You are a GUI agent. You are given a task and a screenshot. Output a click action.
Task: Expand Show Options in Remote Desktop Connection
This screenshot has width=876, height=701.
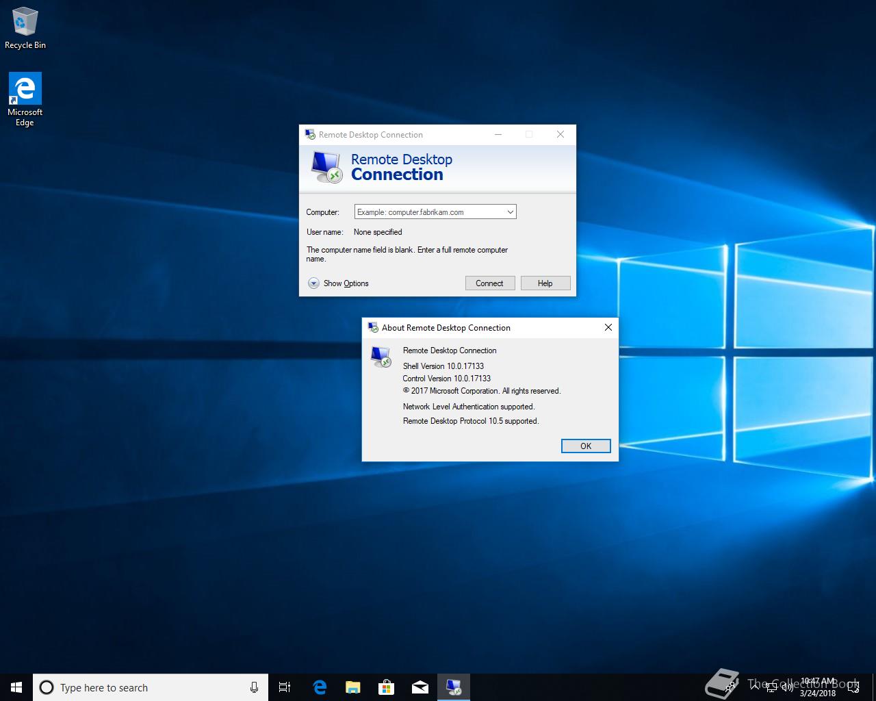[x=338, y=283]
